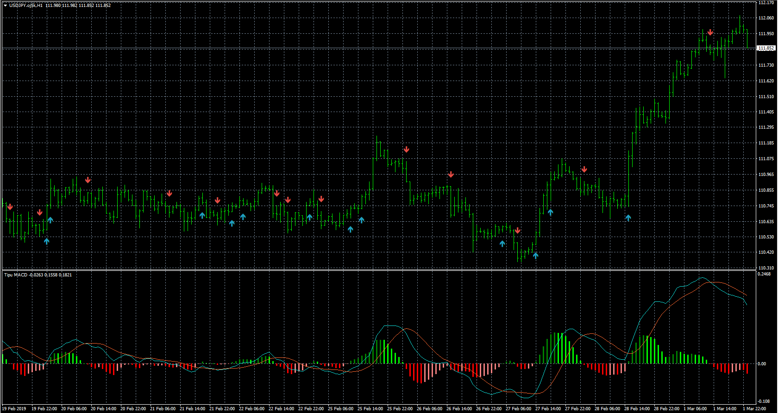Click the 0.00 level on the MACD scale

tap(761, 364)
